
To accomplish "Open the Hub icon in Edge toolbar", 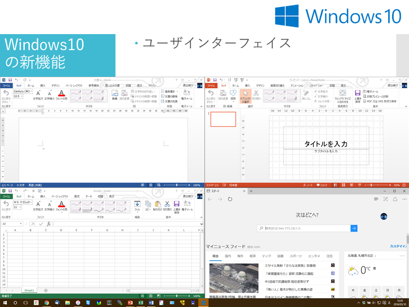I will (x=376, y=199).
